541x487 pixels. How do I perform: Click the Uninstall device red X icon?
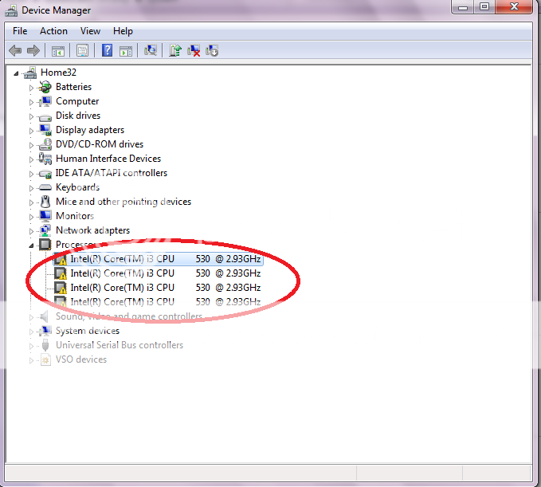[x=194, y=50]
